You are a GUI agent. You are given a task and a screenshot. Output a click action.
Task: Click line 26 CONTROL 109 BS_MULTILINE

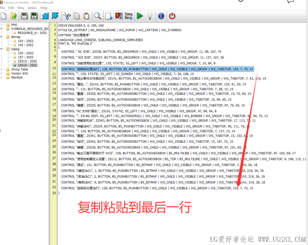click(179, 153)
